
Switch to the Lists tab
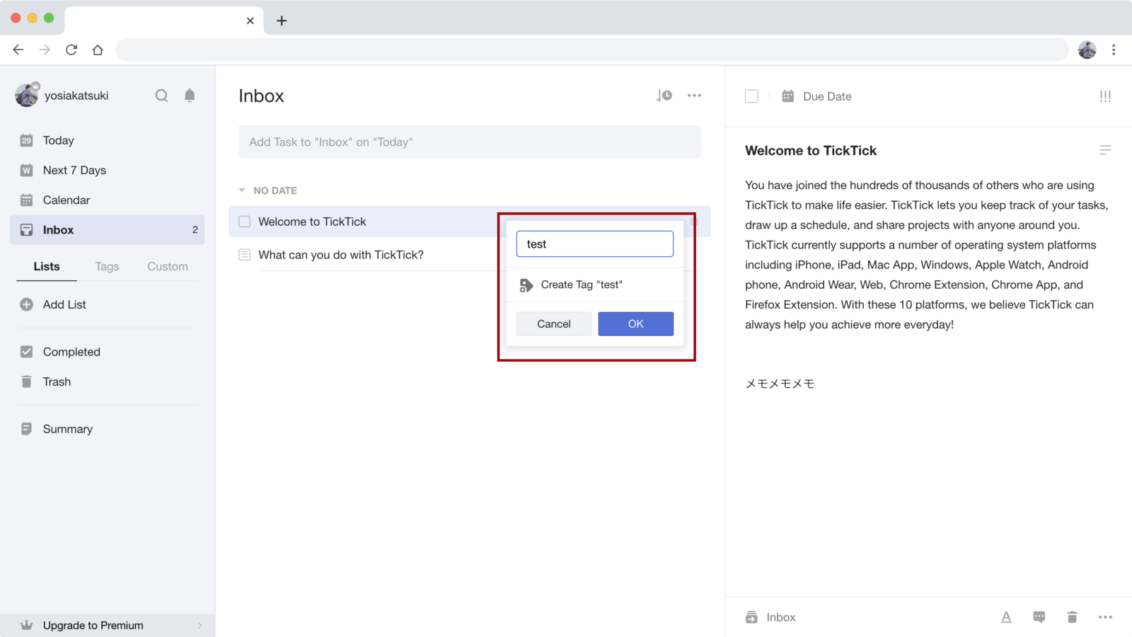click(x=47, y=266)
